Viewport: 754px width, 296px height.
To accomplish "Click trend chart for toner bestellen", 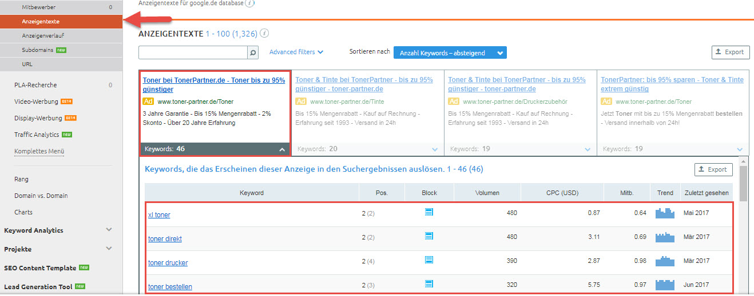I will click(665, 284).
